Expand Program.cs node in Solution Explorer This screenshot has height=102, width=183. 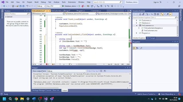click(x=136, y=33)
